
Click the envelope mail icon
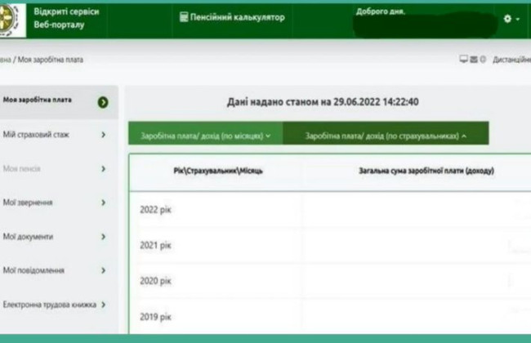(x=474, y=60)
